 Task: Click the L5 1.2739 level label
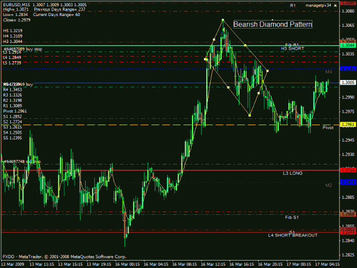[x=12, y=63]
